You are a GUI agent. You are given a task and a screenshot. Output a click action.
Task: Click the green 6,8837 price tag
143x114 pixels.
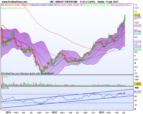coord(138,49)
